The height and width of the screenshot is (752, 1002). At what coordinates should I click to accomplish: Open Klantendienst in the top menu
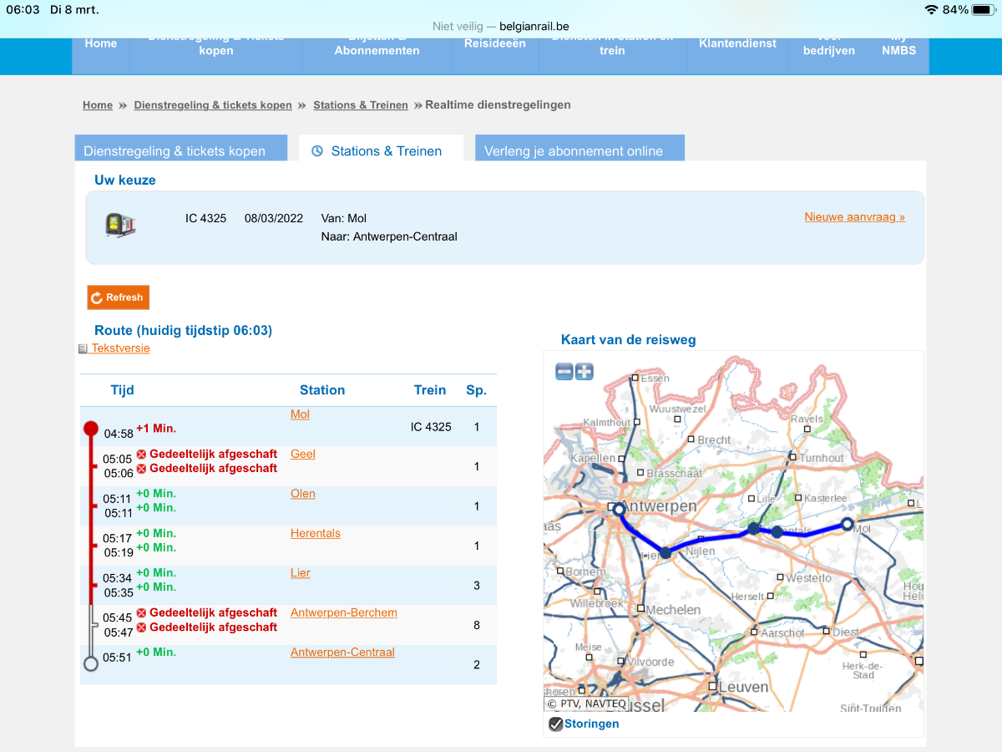click(x=737, y=43)
